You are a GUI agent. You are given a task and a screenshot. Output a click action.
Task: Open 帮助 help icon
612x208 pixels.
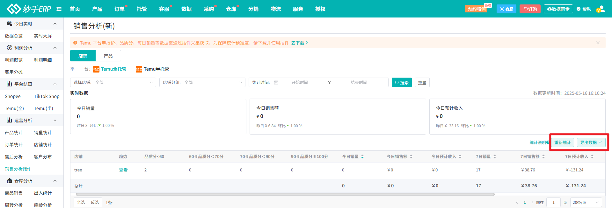(579, 9)
